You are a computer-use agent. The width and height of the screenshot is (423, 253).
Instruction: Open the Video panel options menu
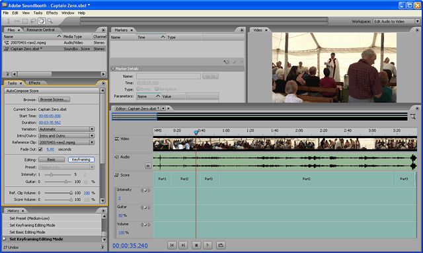click(417, 30)
